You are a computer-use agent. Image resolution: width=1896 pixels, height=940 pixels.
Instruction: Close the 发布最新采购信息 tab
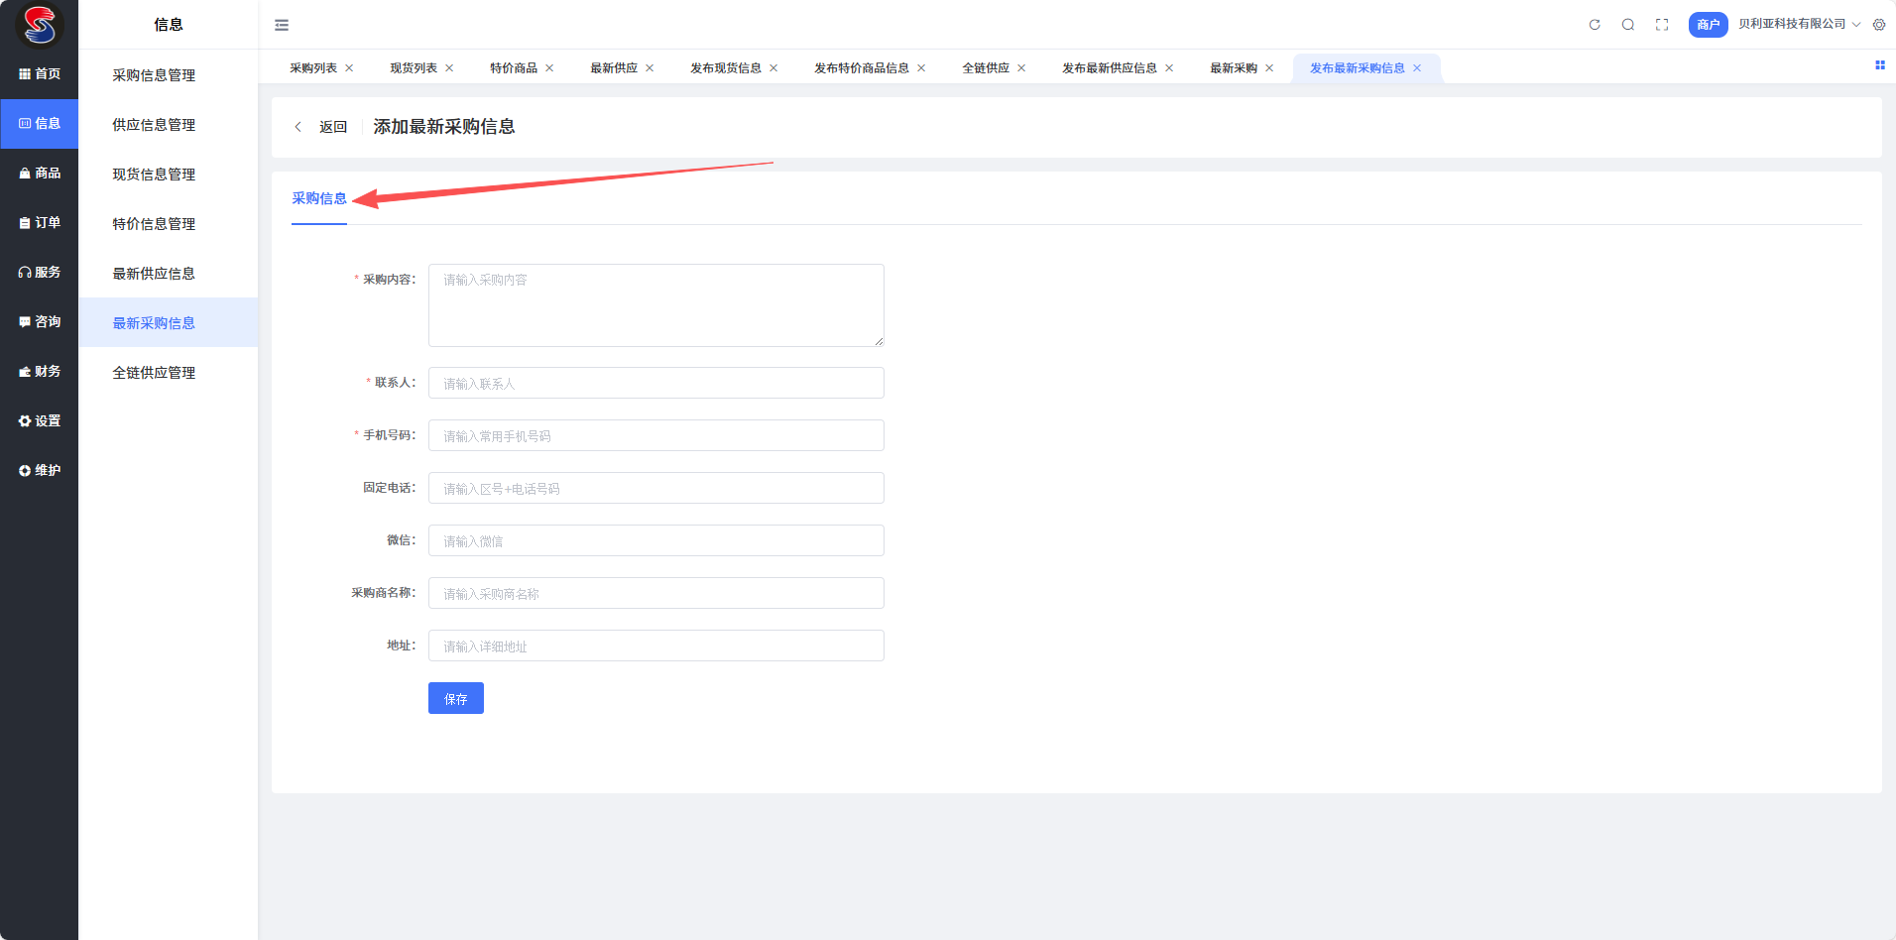point(1417,68)
